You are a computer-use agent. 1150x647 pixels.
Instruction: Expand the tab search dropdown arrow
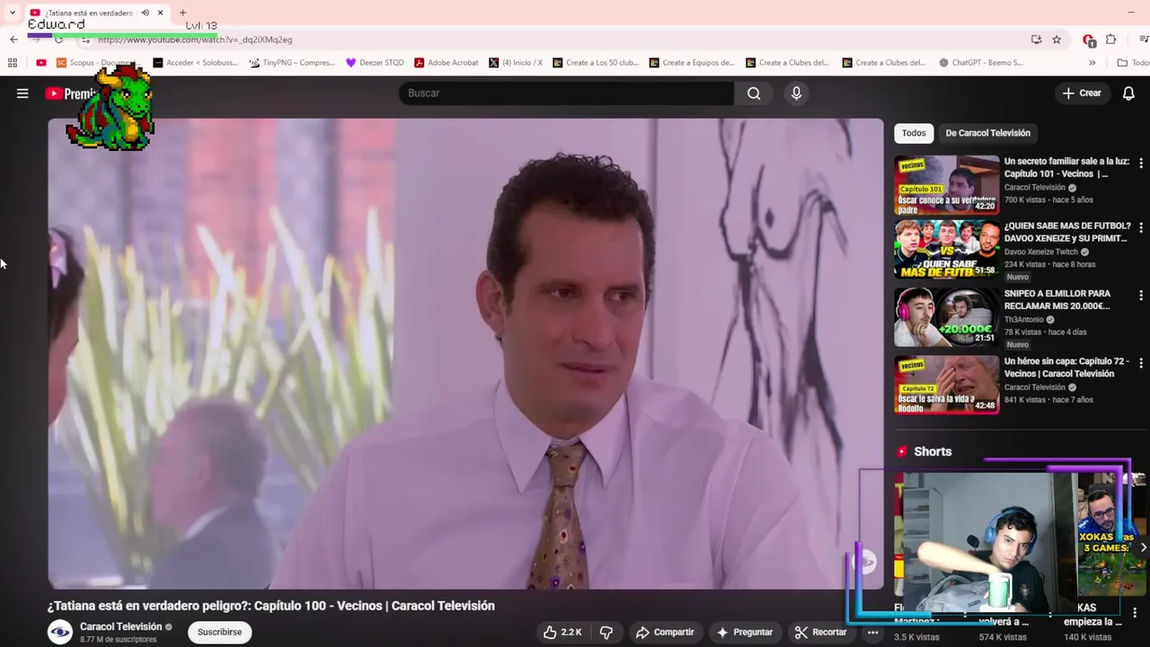coord(12,13)
